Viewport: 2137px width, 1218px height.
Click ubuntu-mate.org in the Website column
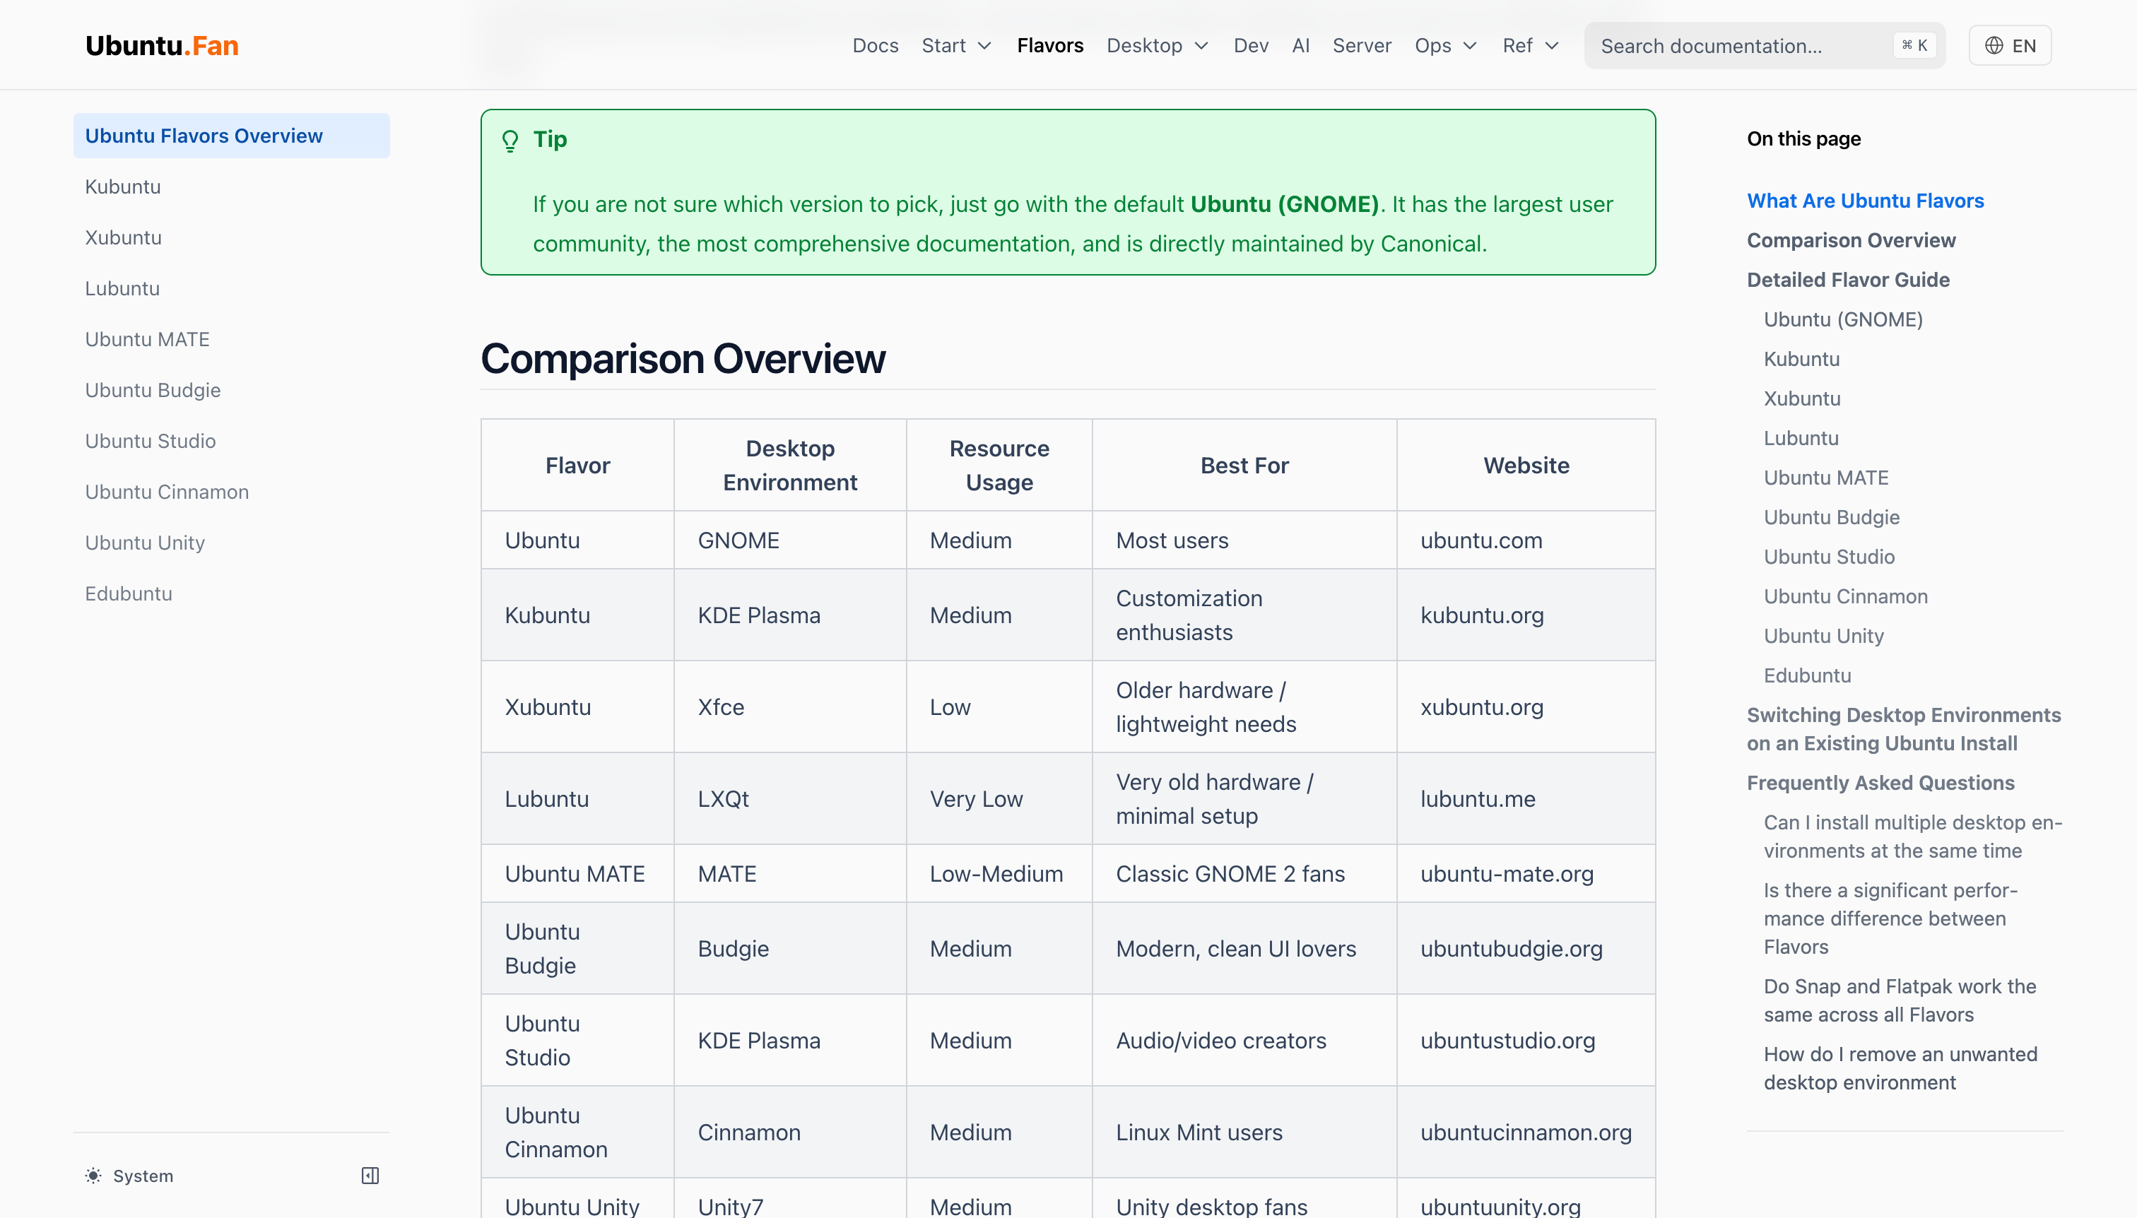point(1507,874)
